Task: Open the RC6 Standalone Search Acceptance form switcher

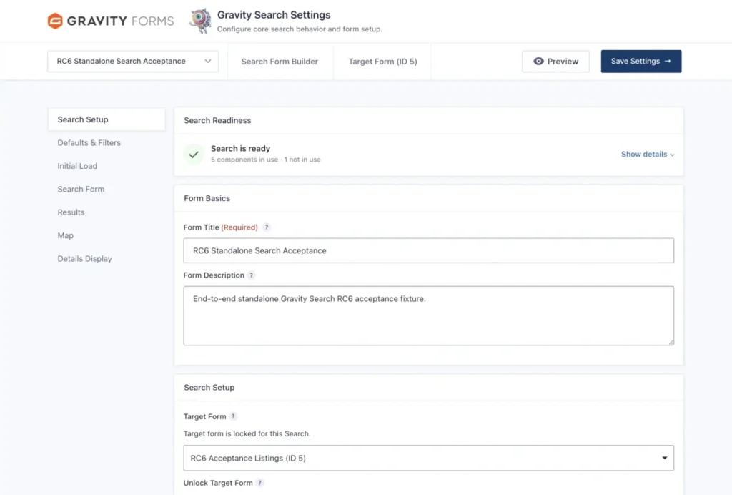Action: (133, 62)
